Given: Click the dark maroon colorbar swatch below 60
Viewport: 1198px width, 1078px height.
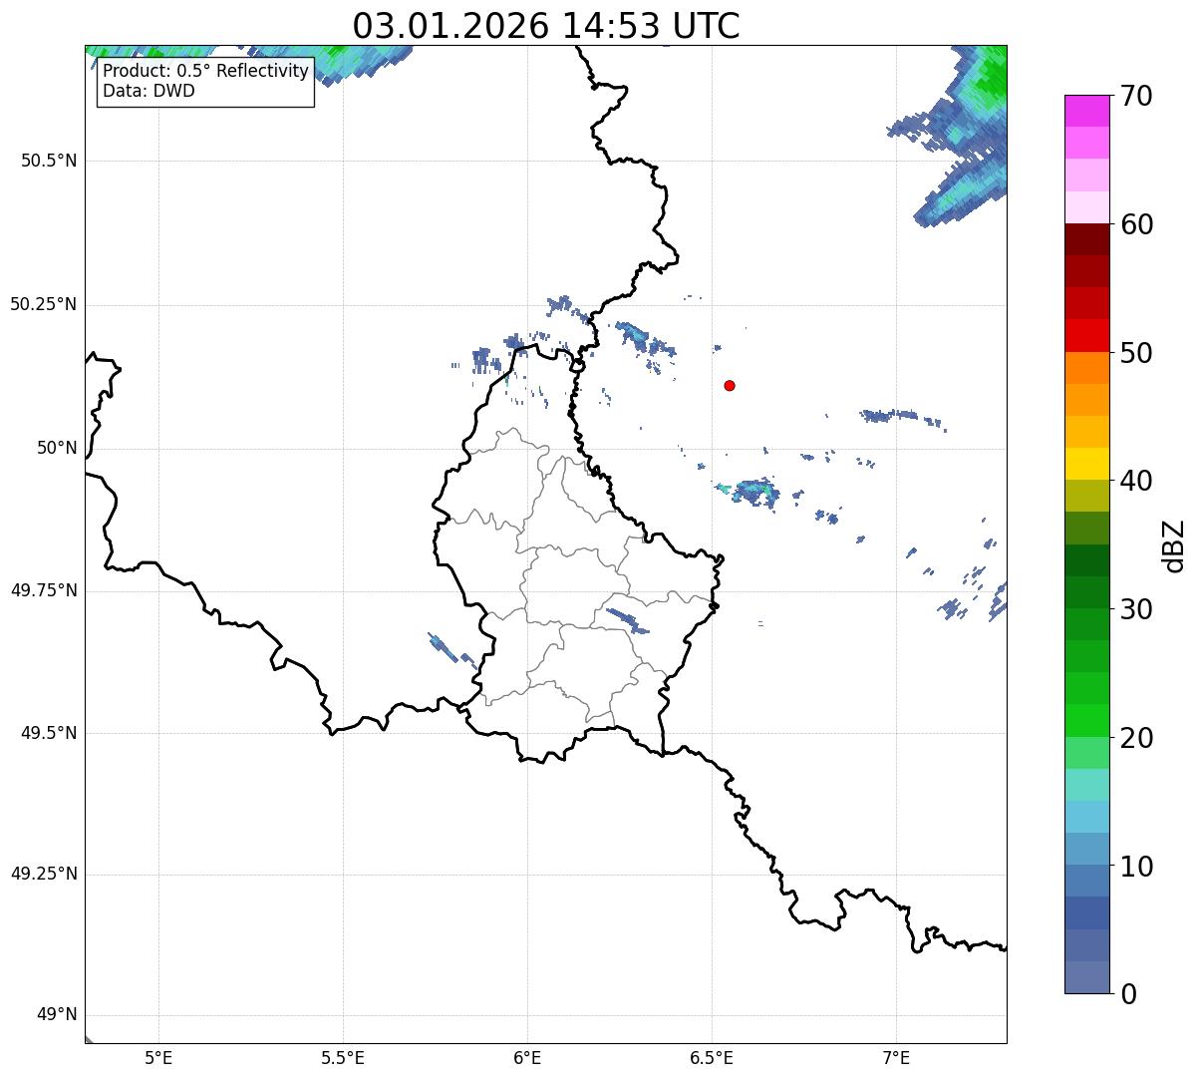Looking at the screenshot, I should 1086,239.
